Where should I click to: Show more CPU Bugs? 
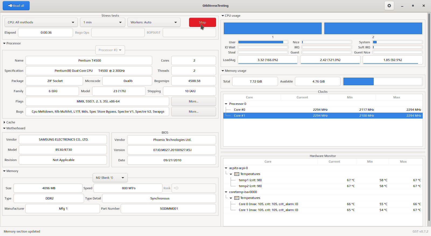coord(193,112)
